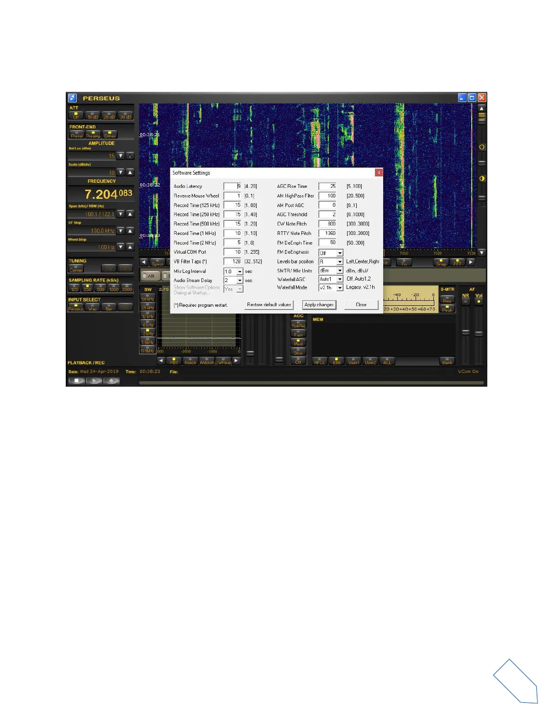Decrease Ref Lev with its down arrow

pos(121,156)
